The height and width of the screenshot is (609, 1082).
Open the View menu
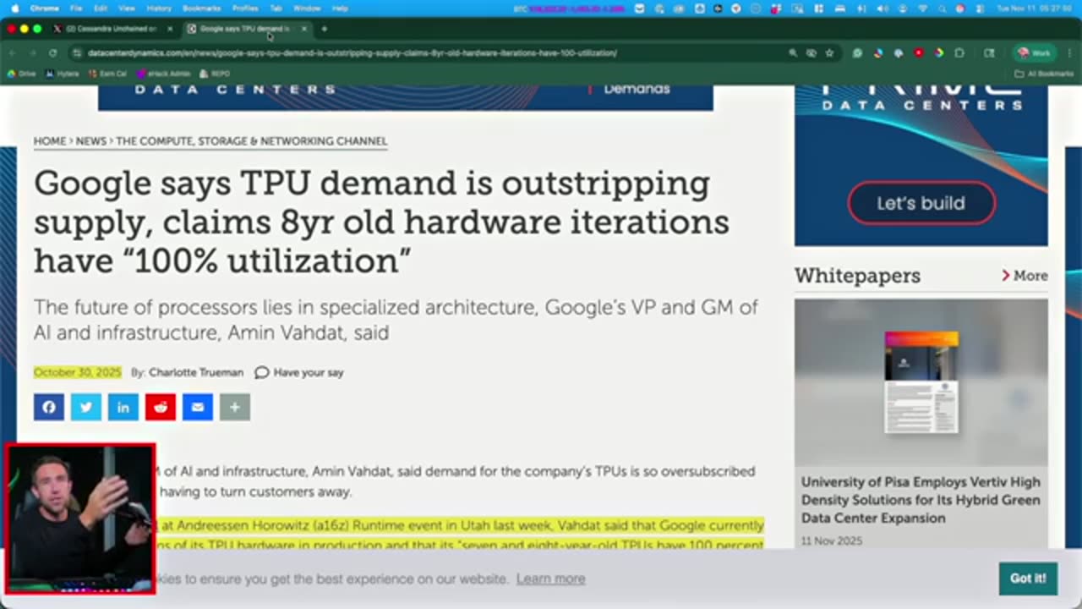127,8
